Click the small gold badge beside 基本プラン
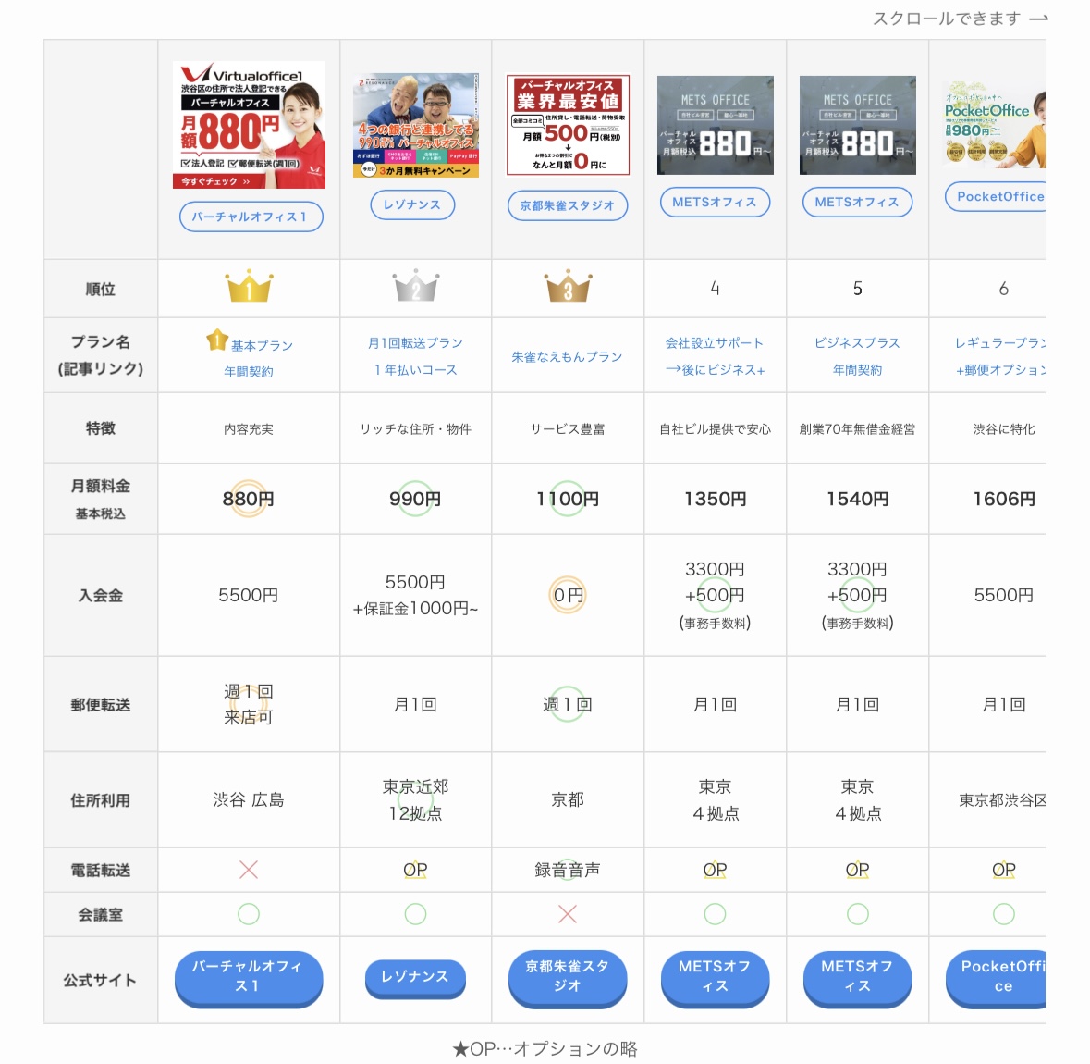1090x1064 pixels. [217, 340]
